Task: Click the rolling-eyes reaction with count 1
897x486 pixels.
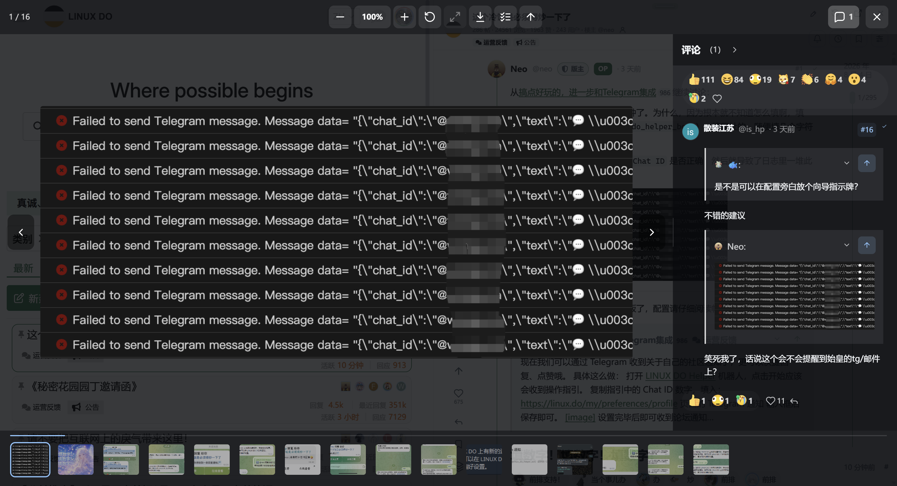Action: [x=720, y=401]
